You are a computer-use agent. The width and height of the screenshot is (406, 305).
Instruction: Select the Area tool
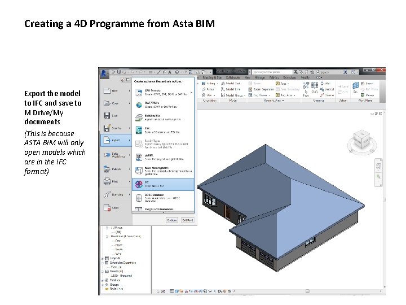(x=283, y=84)
